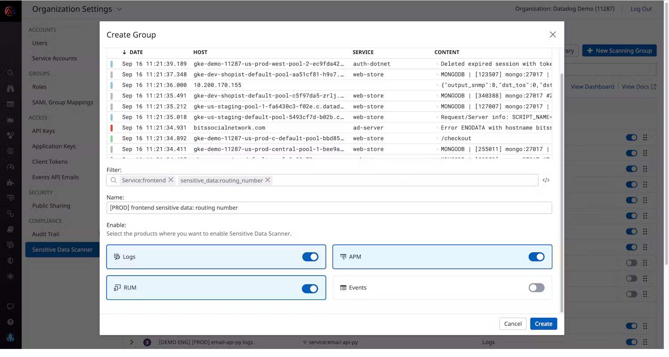Disable the Logs toggle

[x=310, y=257]
